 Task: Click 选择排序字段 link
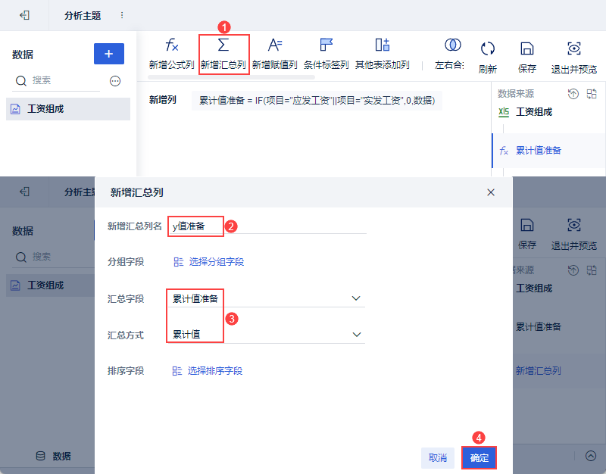[x=208, y=371]
